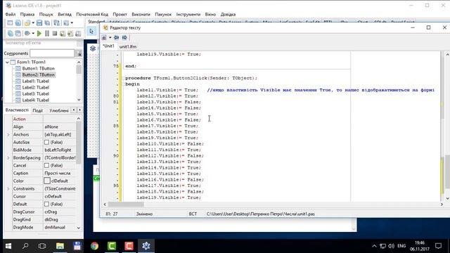
Task: Click the Toggle Form/Unit view icon
Action: (x=57, y=22)
